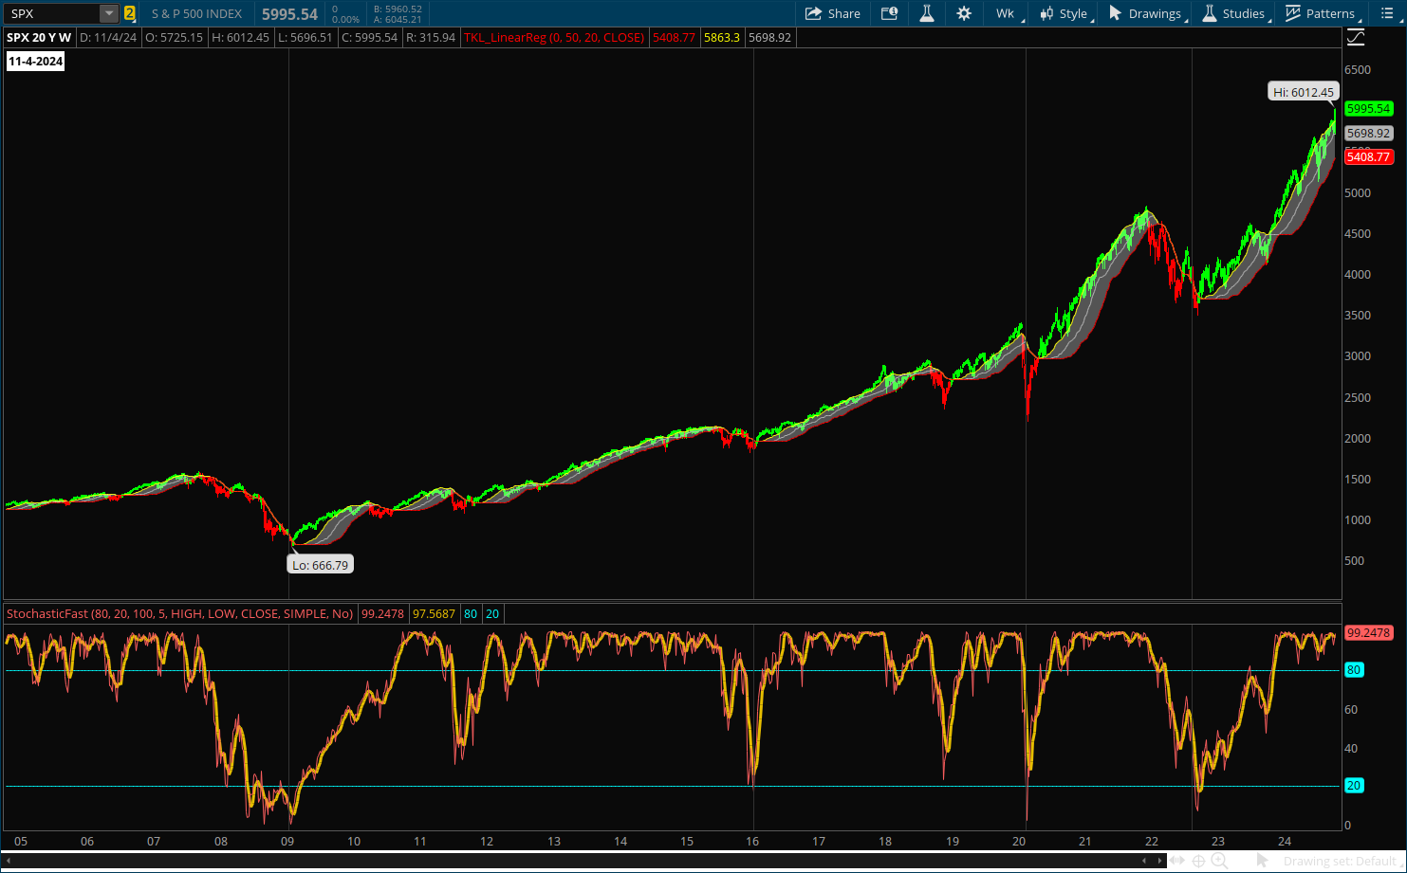Click the 97.5687 stochastic header value
Viewport: 1407px width, 873px height.
coord(434,614)
